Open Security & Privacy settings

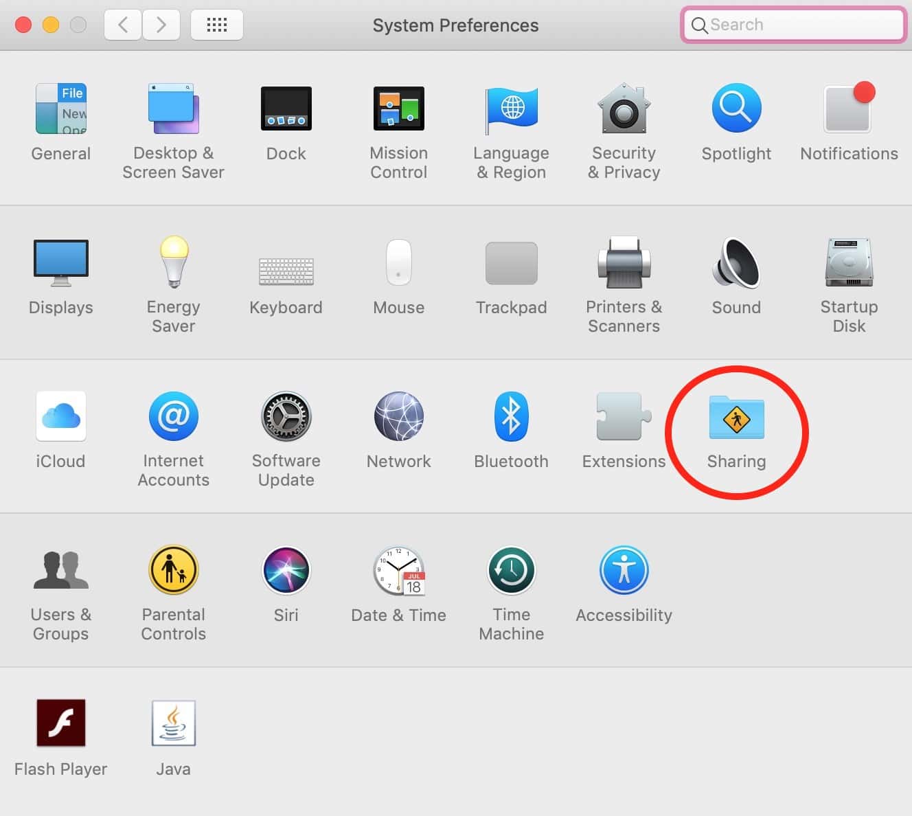point(624,109)
